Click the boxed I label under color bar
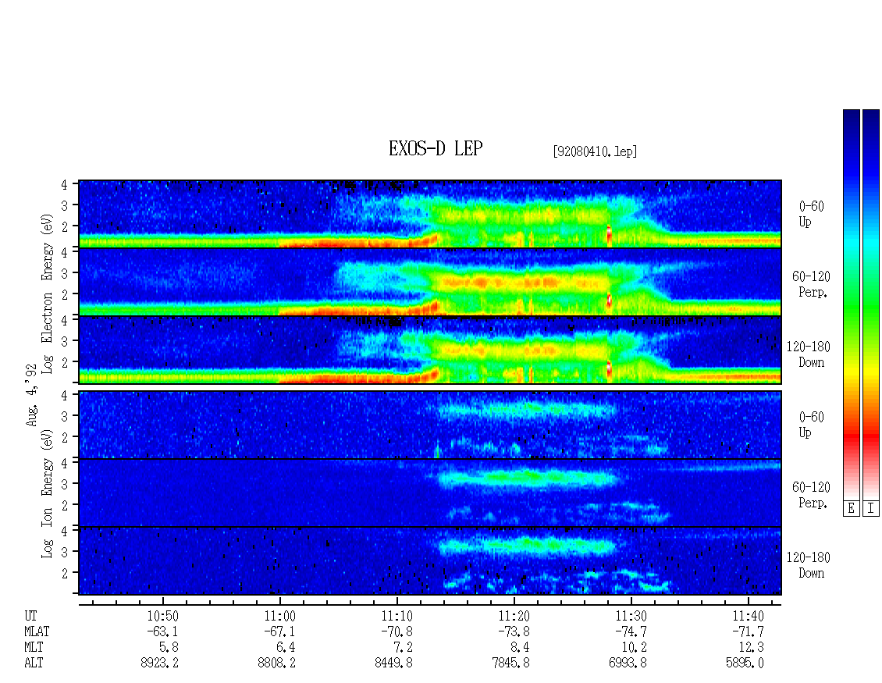This screenshot has height=683, width=882. point(871,508)
